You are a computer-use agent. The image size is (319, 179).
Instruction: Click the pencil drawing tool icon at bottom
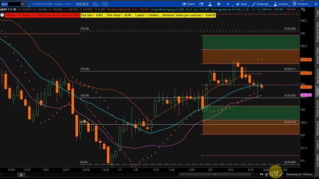[x=281, y=174]
